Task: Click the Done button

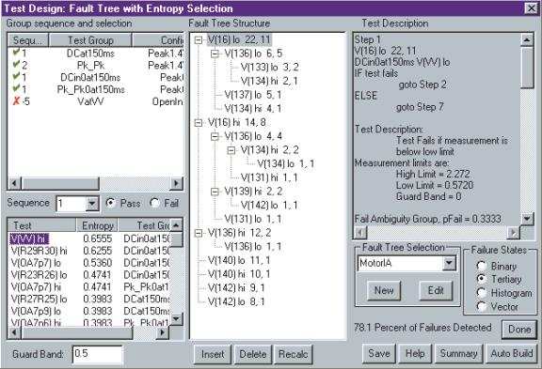Action: point(519,330)
